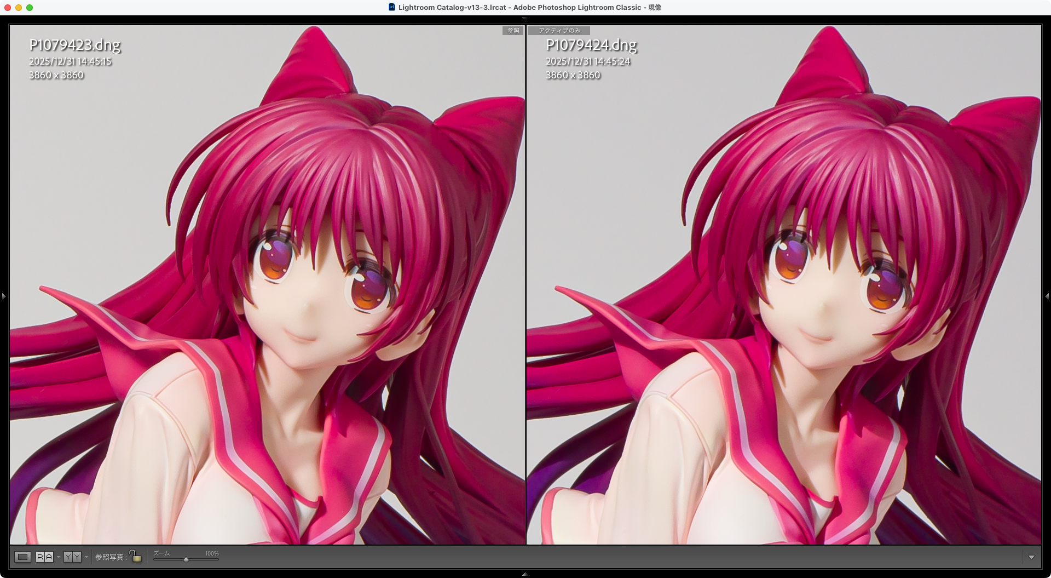Show the left panel with the left-edge triangle
This screenshot has height=578, width=1051.
[x=3, y=297]
